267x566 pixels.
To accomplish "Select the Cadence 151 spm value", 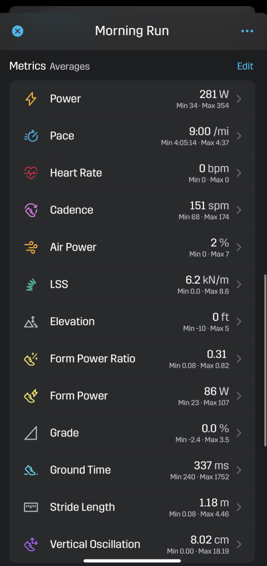I will click(x=209, y=206).
